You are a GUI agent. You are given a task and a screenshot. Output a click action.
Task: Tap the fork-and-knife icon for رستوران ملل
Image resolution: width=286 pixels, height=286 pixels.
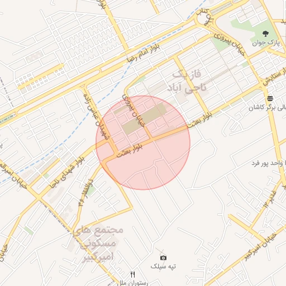point(132,274)
